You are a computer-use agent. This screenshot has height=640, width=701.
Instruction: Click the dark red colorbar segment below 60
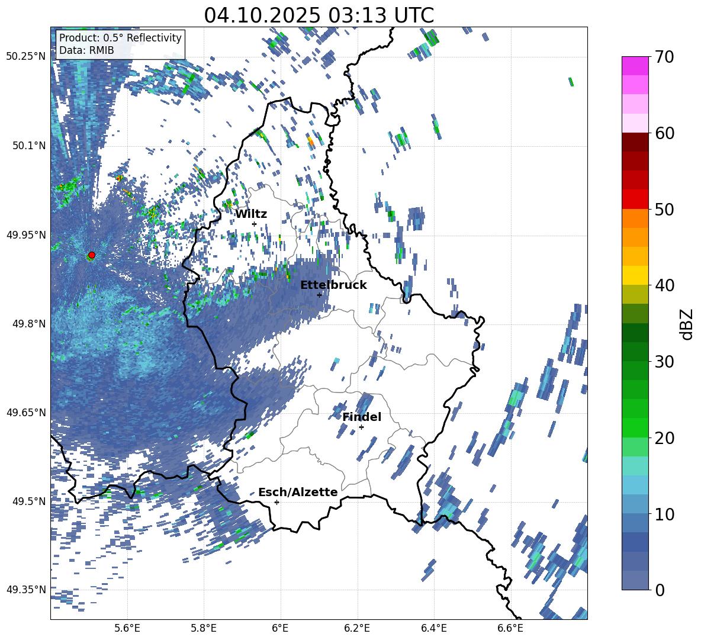pyautogui.click(x=635, y=142)
